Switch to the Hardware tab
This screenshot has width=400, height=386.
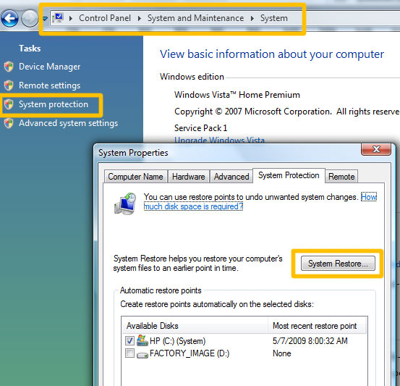[x=189, y=177]
